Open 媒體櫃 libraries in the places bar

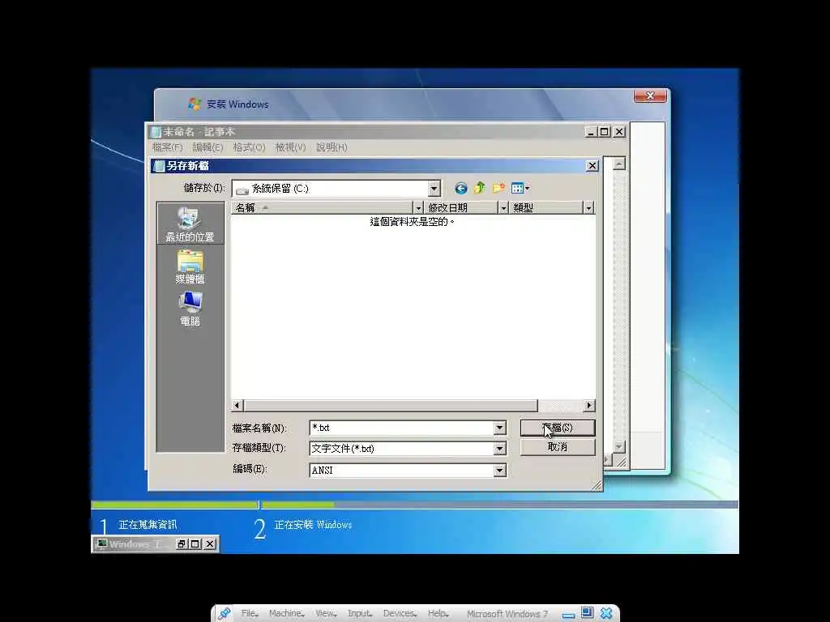click(190, 267)
